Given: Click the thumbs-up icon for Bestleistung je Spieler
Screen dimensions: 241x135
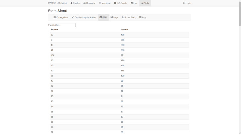Looking at the screenshot, I should coord(73,17).
